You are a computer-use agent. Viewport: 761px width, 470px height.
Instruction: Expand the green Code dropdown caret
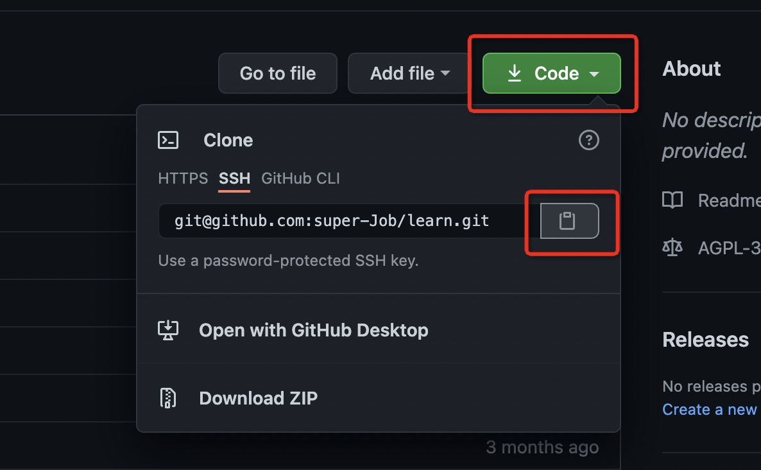coord(594,74)
